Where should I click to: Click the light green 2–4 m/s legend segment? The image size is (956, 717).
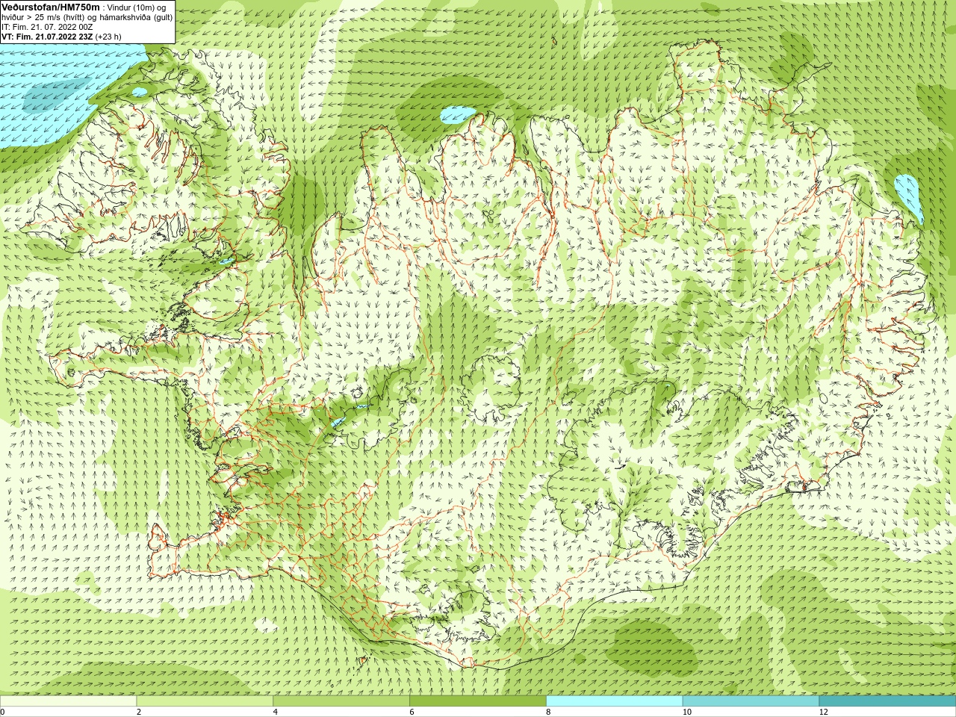[x=205, y=701]
